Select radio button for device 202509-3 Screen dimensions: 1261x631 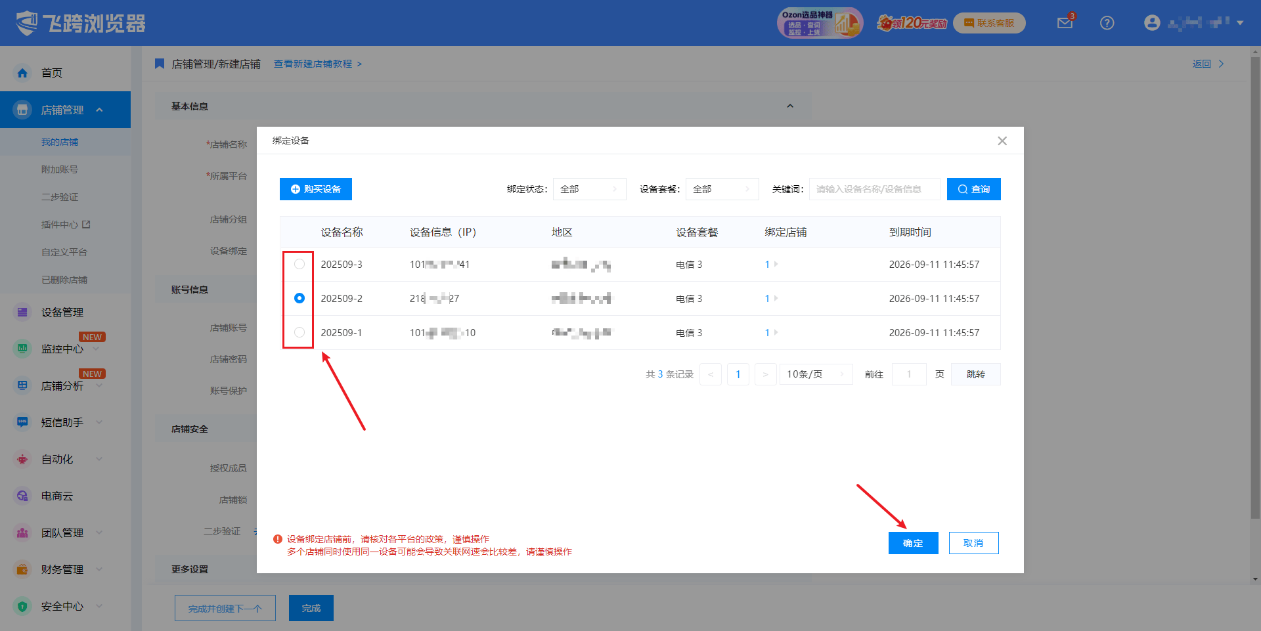coord(299,264)
